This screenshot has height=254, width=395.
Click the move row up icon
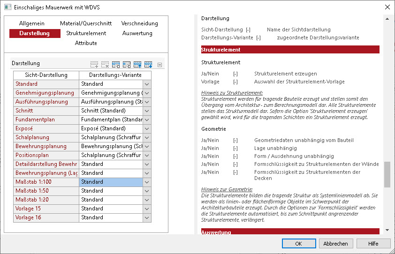click(x=137, y=65)
